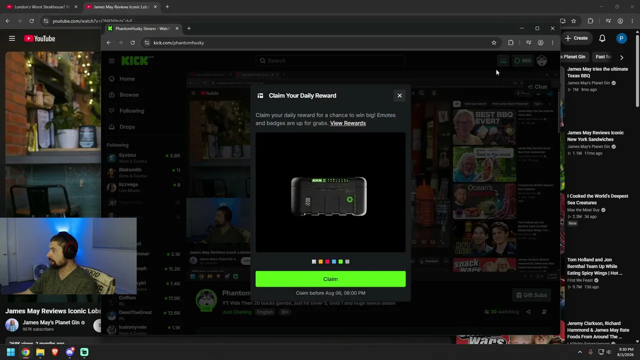Open the YouTube window's Chrome three-dot menu

tap(632, 21)
